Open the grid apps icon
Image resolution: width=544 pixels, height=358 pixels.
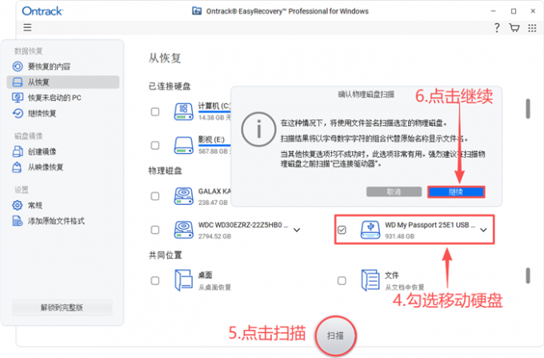[532, 28]
